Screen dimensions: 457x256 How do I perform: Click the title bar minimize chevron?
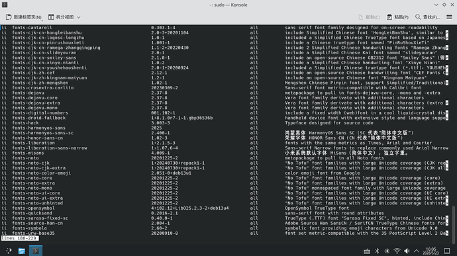tap(436, 5)
